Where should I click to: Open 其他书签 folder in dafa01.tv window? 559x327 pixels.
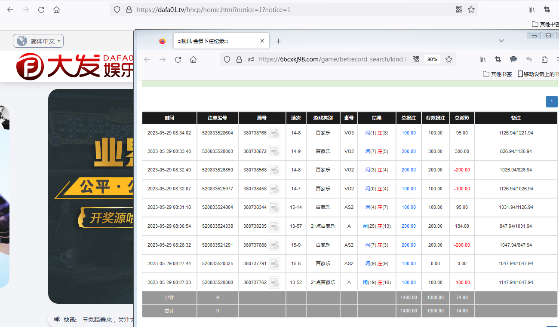545,24
